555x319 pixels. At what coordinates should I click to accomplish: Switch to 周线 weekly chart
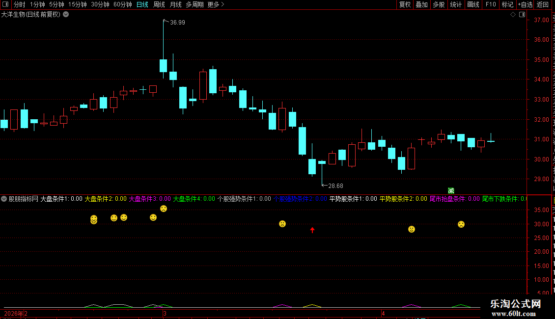click(159, 4)
